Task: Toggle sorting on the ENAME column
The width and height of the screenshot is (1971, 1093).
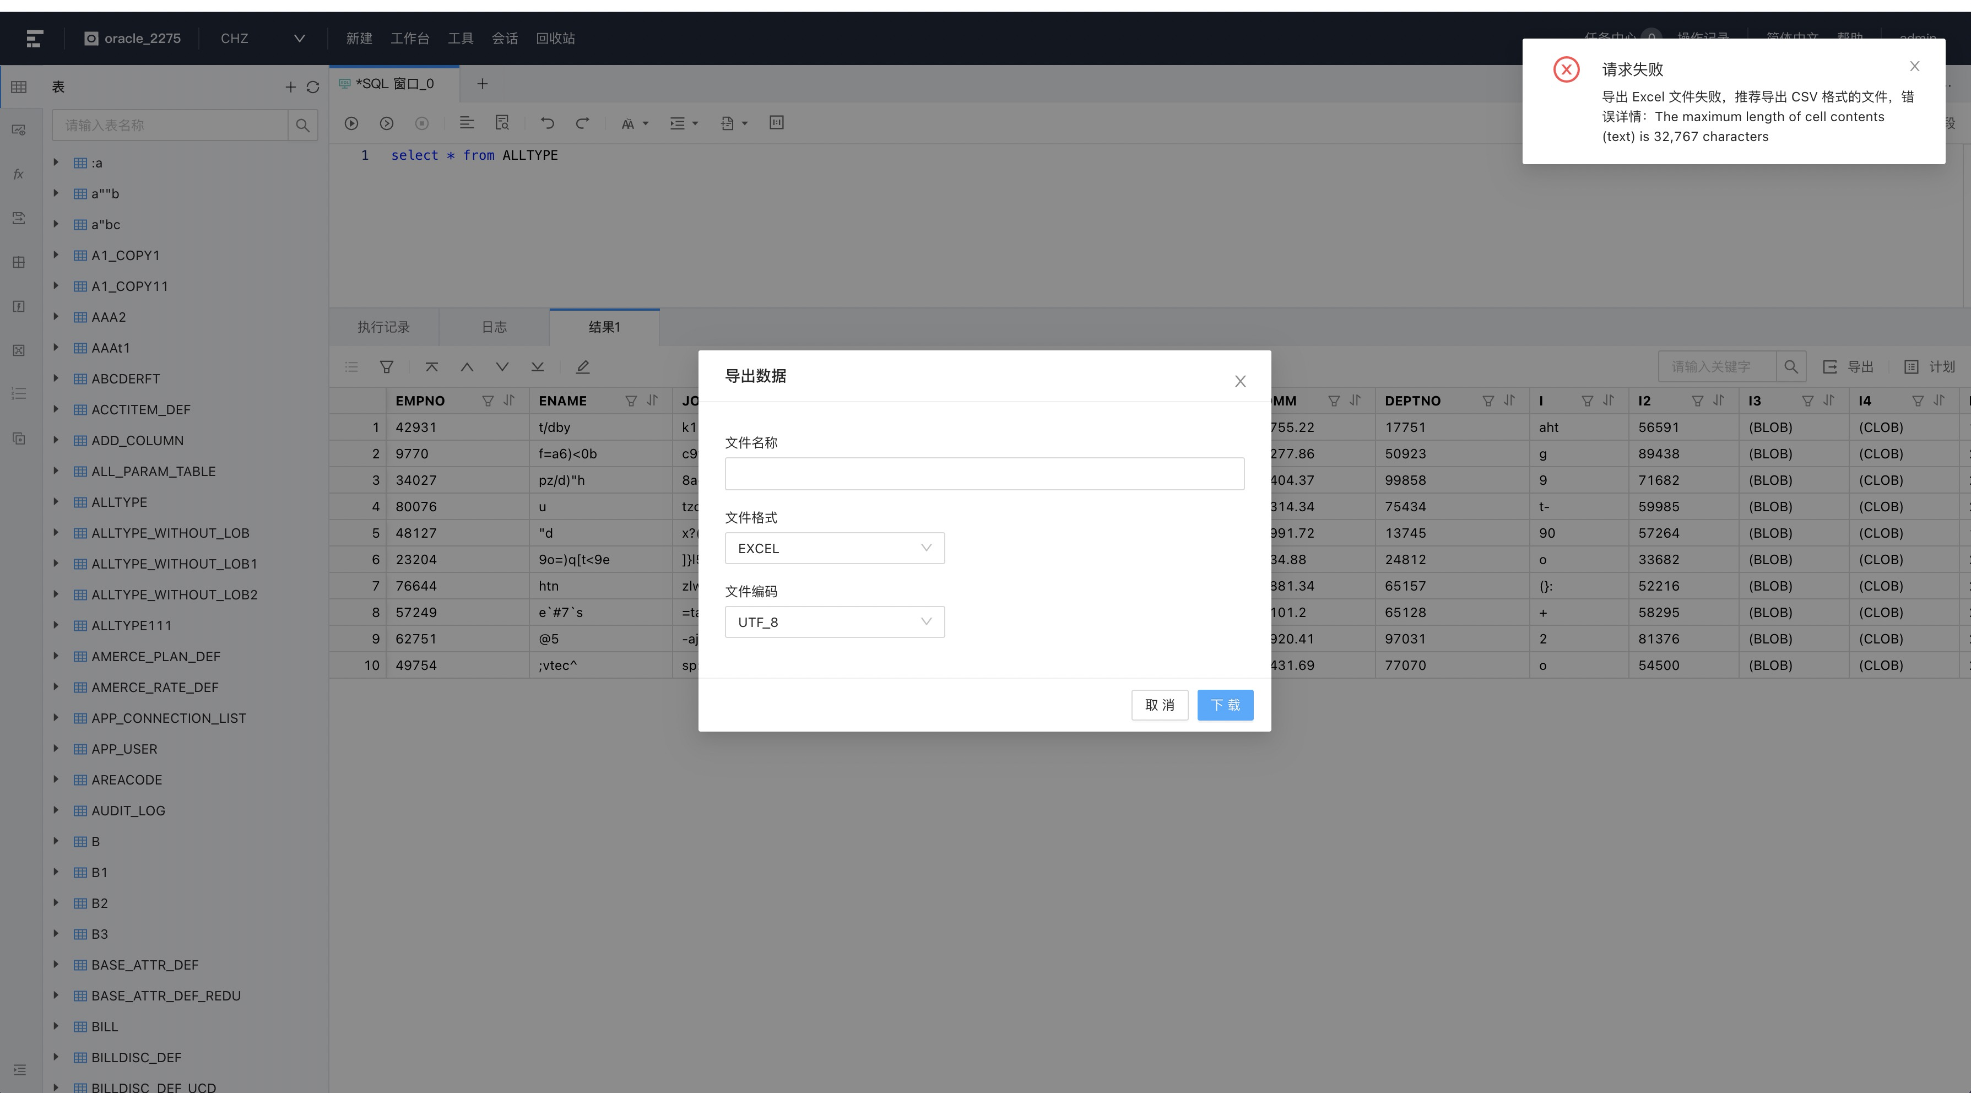Action: [652, 401]
